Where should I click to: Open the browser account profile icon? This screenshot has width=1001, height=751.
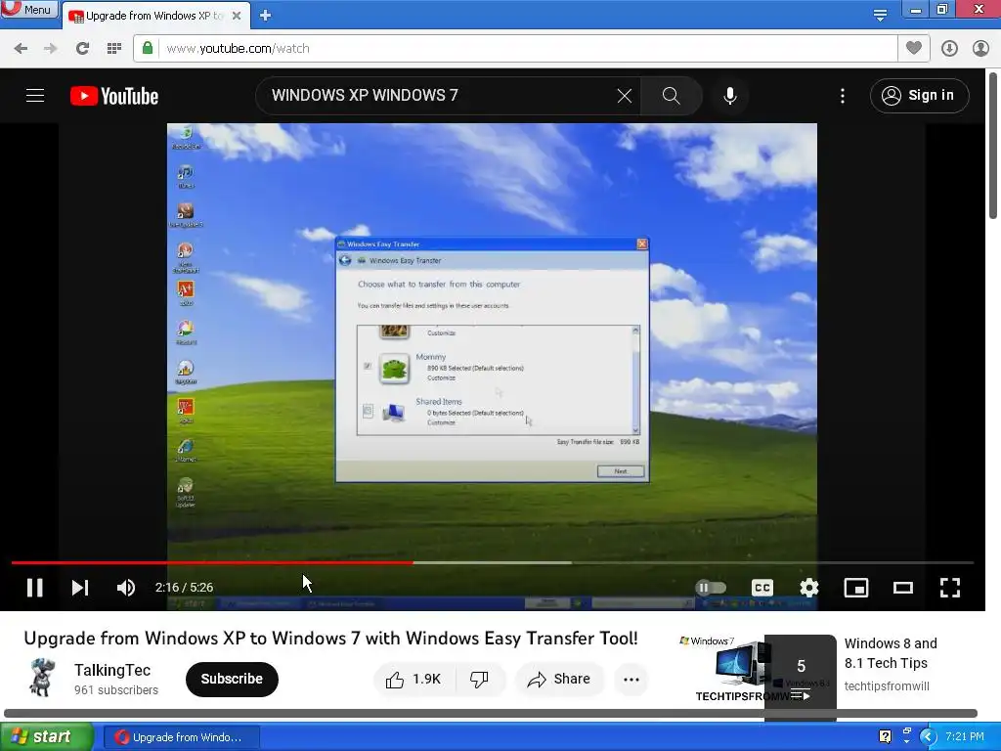click(x=980, y=49)
